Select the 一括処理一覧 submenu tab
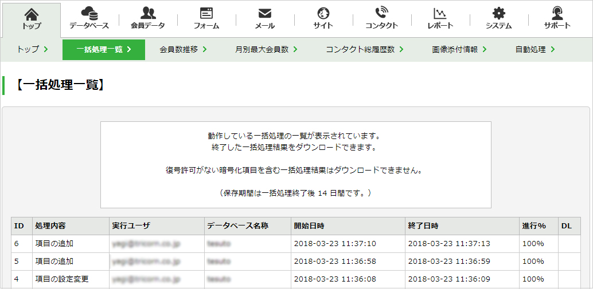The image size is (593, 289). [104, 49]
